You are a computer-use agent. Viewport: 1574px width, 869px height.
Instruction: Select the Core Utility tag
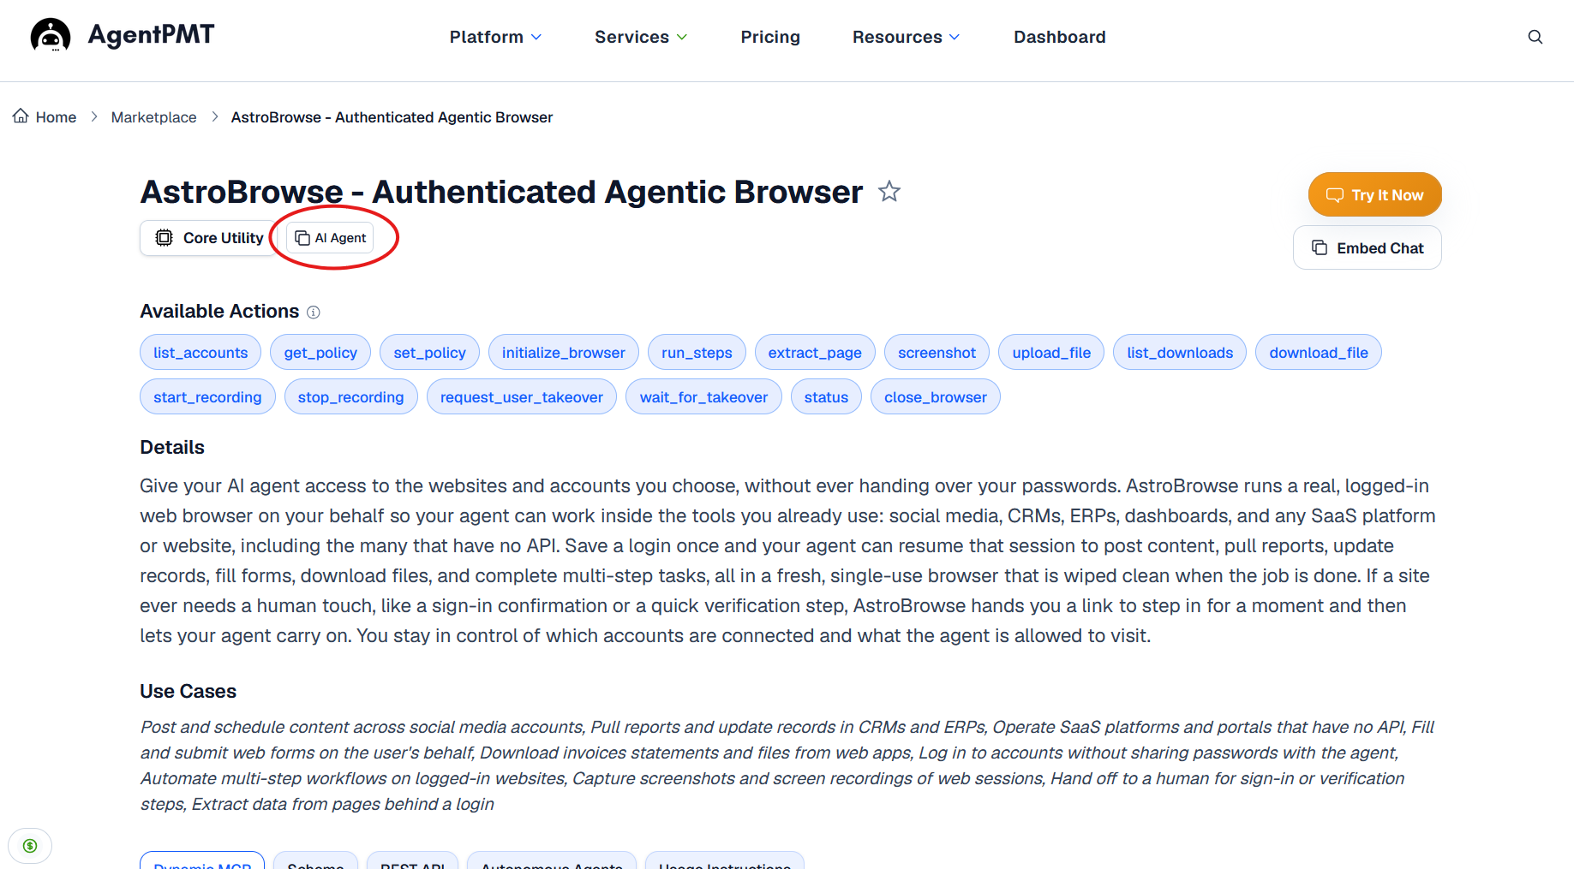[209, 238]
